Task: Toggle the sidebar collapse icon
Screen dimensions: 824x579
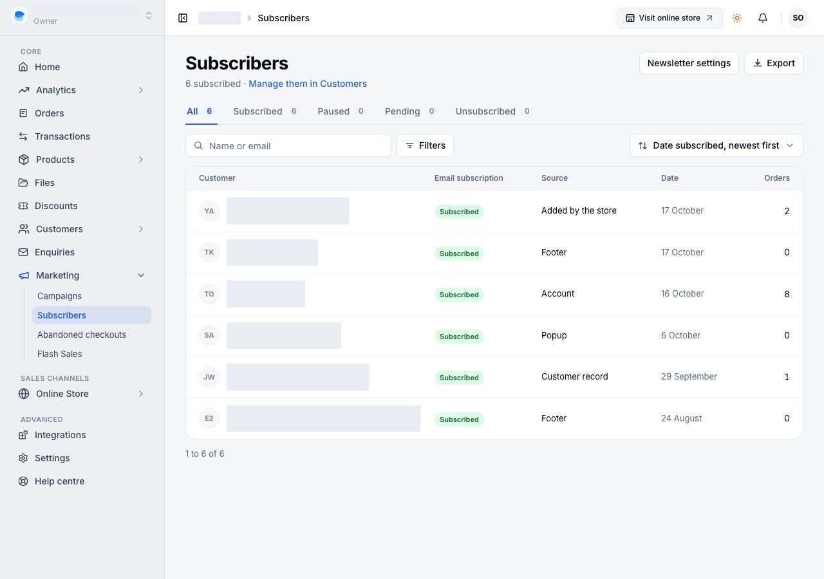Action: coord(183,18)
